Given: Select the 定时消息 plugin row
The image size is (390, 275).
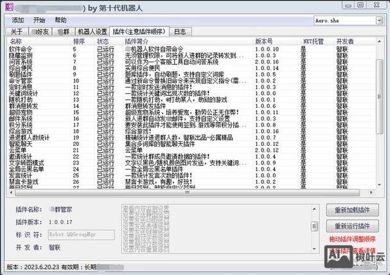Looking at the screenshot, I should (191, 87).
